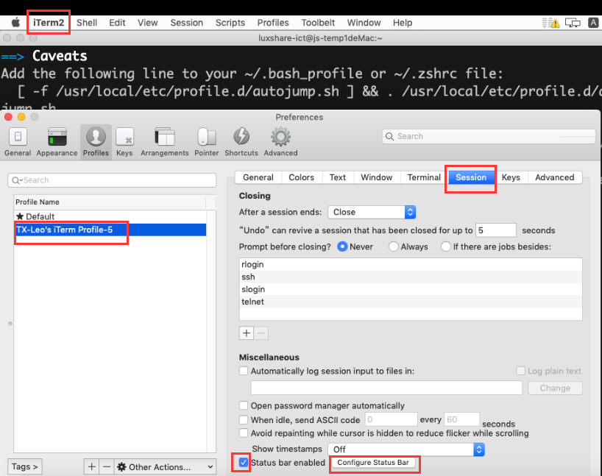Switch to the Window profile tab
Image resolution: width=602 pixels, height=476 pixels.
(x=377, y=177)
